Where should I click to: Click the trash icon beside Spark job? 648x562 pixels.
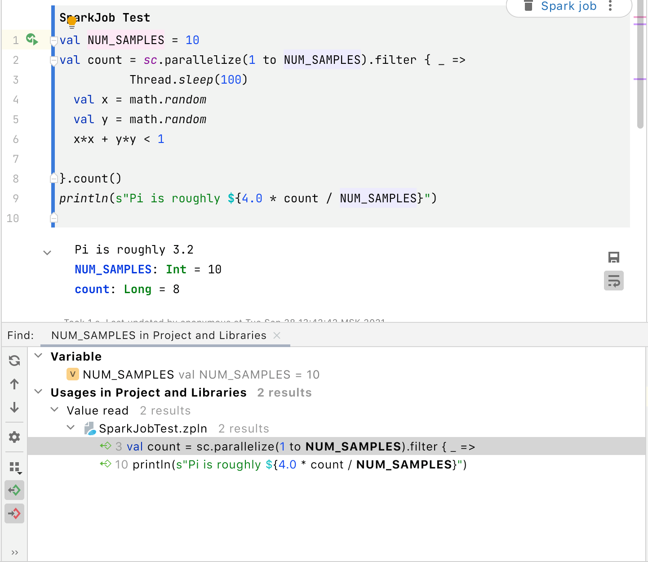click(528, 6)
